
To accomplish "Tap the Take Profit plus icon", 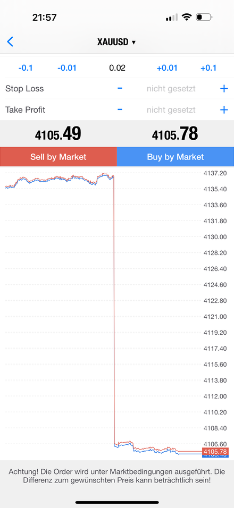I will pos(224,110).
